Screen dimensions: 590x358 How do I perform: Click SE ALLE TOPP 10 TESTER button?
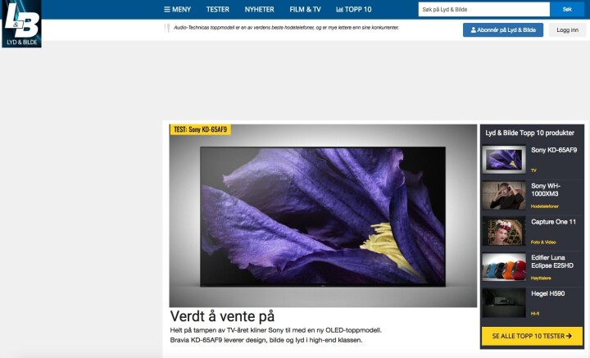tap(532, 336)
